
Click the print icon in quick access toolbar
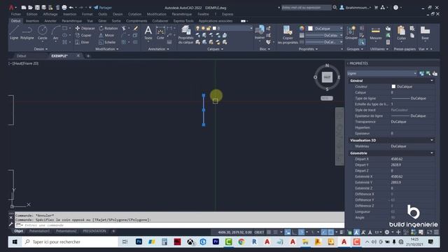tap(64, 8)
